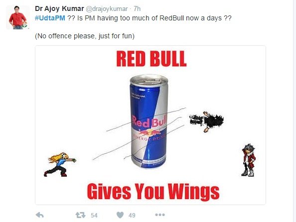Click the retweet count 54

(94, 215)
